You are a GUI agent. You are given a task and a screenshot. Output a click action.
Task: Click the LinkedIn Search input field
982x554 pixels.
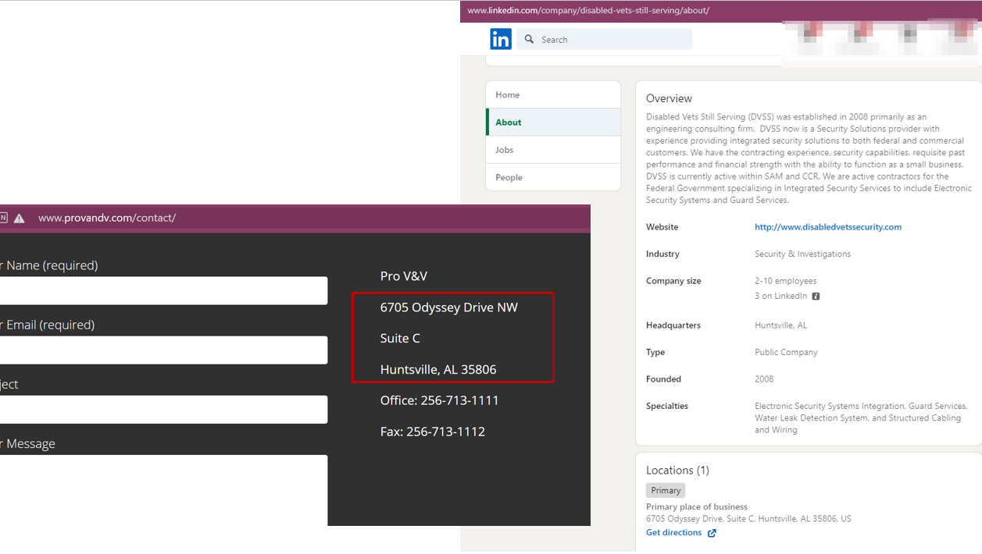[x=604, y=39]
